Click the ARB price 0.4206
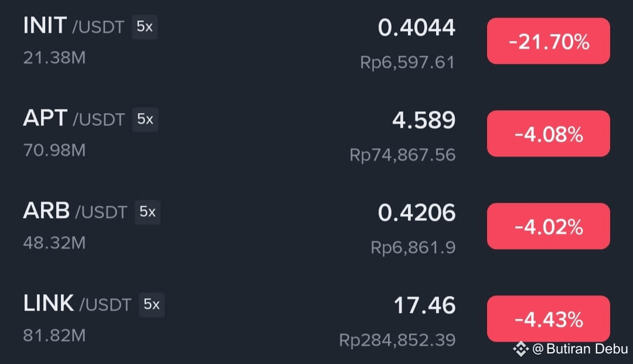This screenshot has height=364, width=633. pyautogui.click(x=417, y=213)
